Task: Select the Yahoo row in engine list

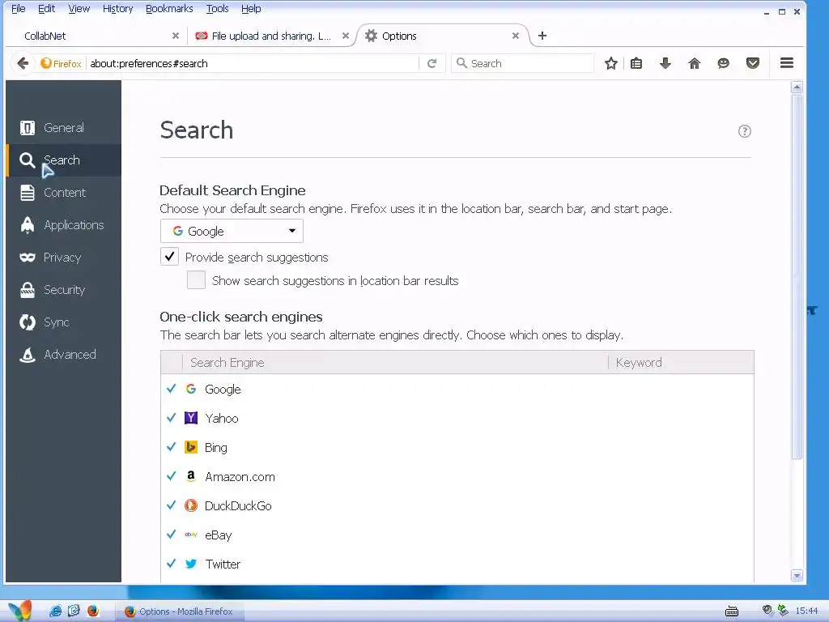Action: coord(457,418)
